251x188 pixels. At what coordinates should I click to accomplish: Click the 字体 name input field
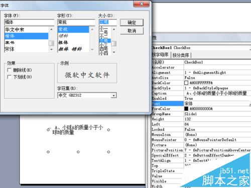point(29,22)
